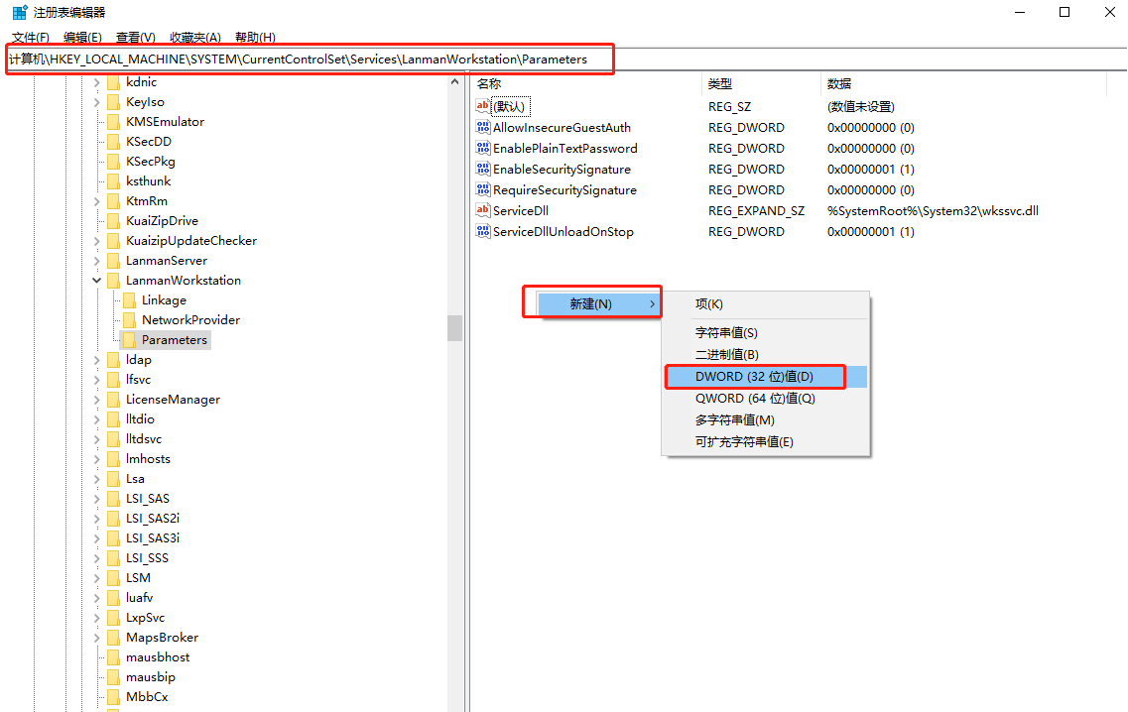Click the left pane vertical scrollbar
The height and width of the screenshot is (712, 1128).
(x=455, y=327)
